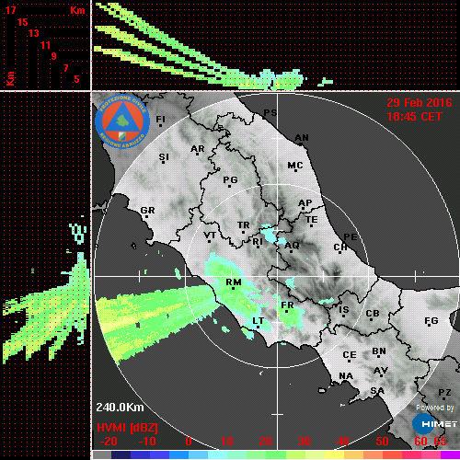Screen dimensions: 460x460
Task: Click the MC city label
Action: coord(295,166)
